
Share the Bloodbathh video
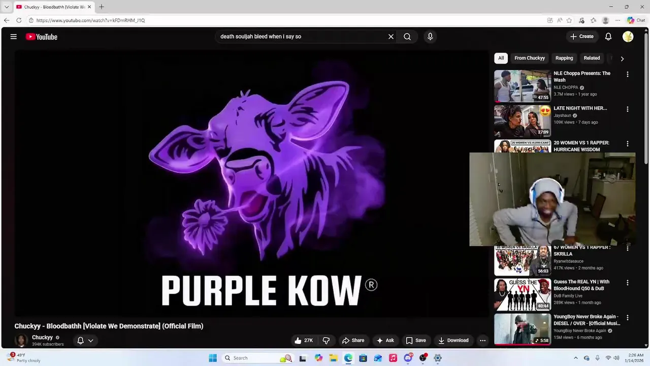click(x=353, y=341)
